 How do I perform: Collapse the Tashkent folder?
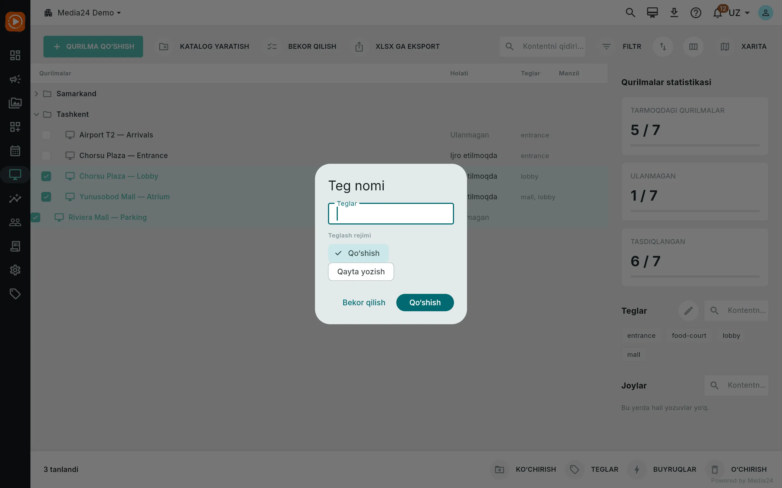(x=36, y=114)
